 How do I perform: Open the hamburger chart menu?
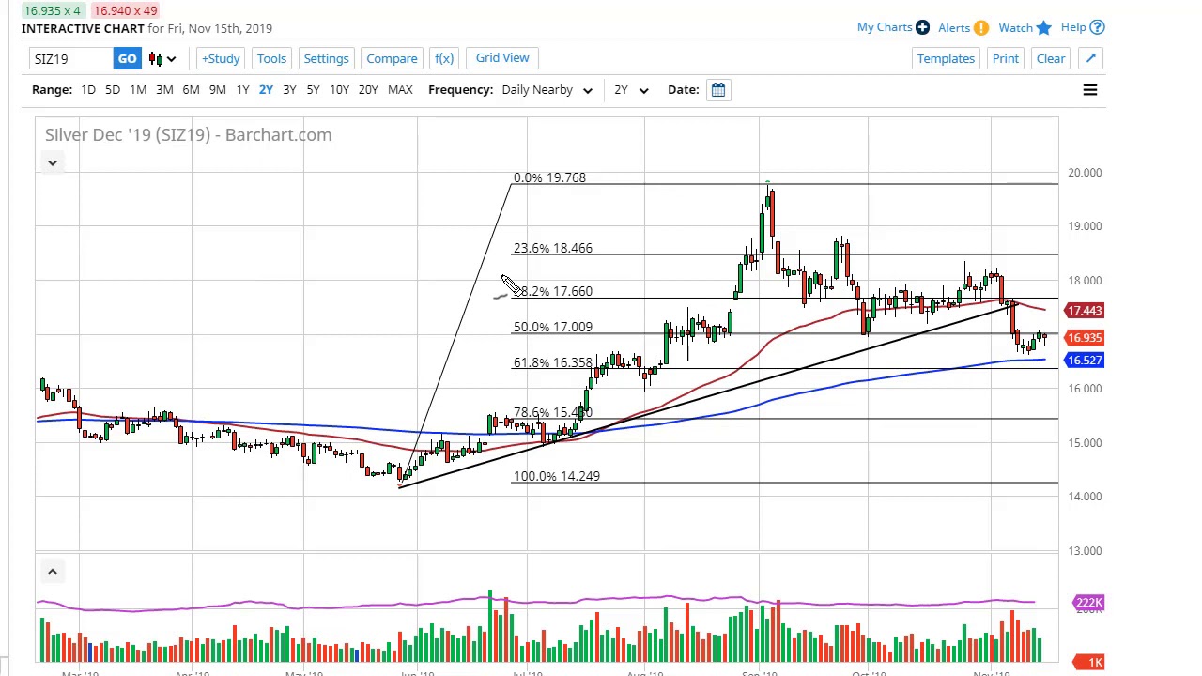[x=1090, y=89]
